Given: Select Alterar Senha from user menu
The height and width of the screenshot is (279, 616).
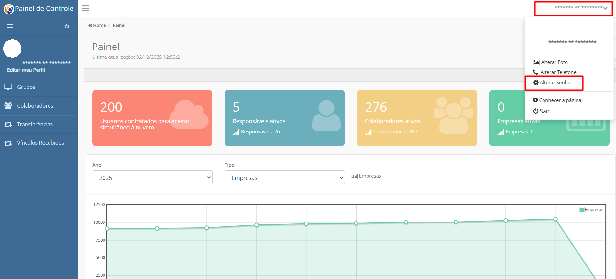Looking at the screenshot, I should (x=554, y=83).
